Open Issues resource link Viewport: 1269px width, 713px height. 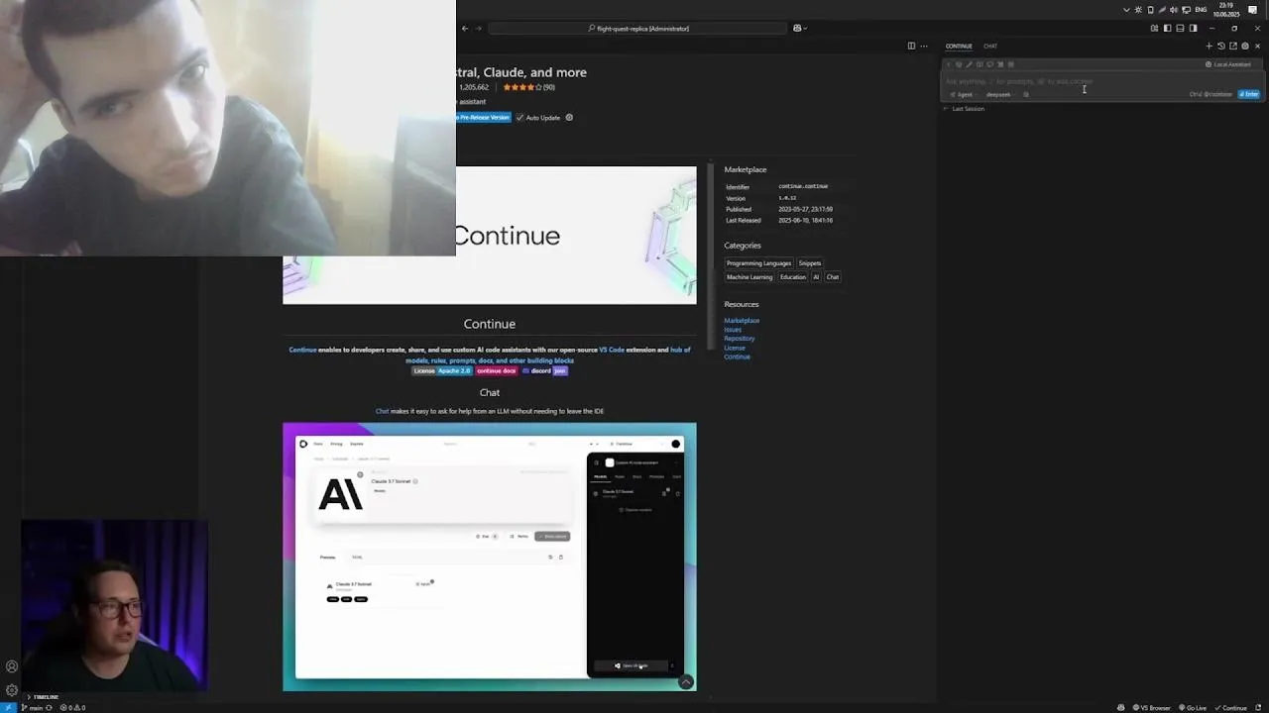coord(733,330)
